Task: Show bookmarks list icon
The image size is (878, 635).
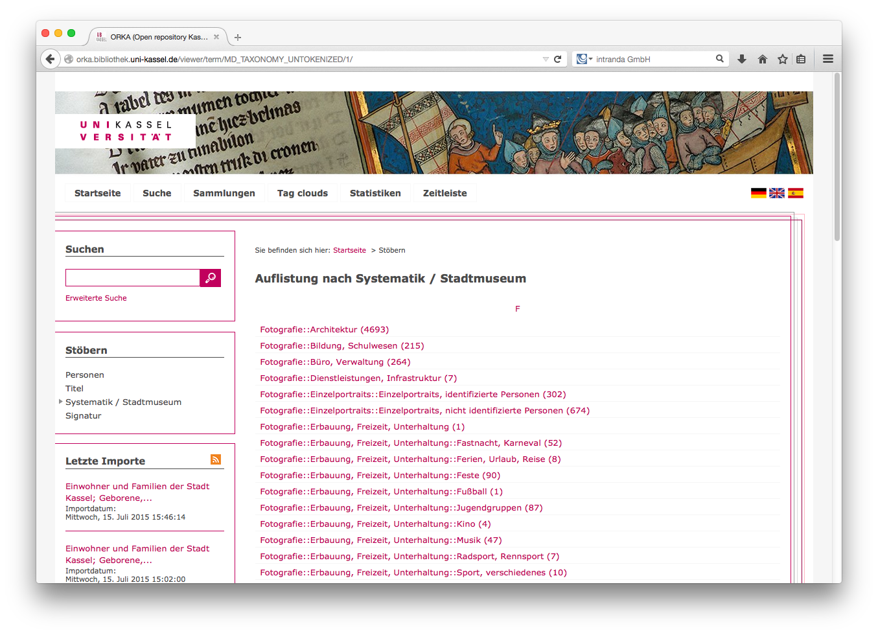Action: point(801,59)
